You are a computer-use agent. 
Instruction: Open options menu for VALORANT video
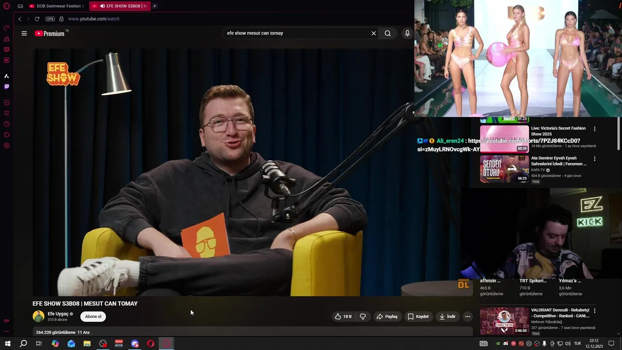pyautogui.click(x=594, y=311)
